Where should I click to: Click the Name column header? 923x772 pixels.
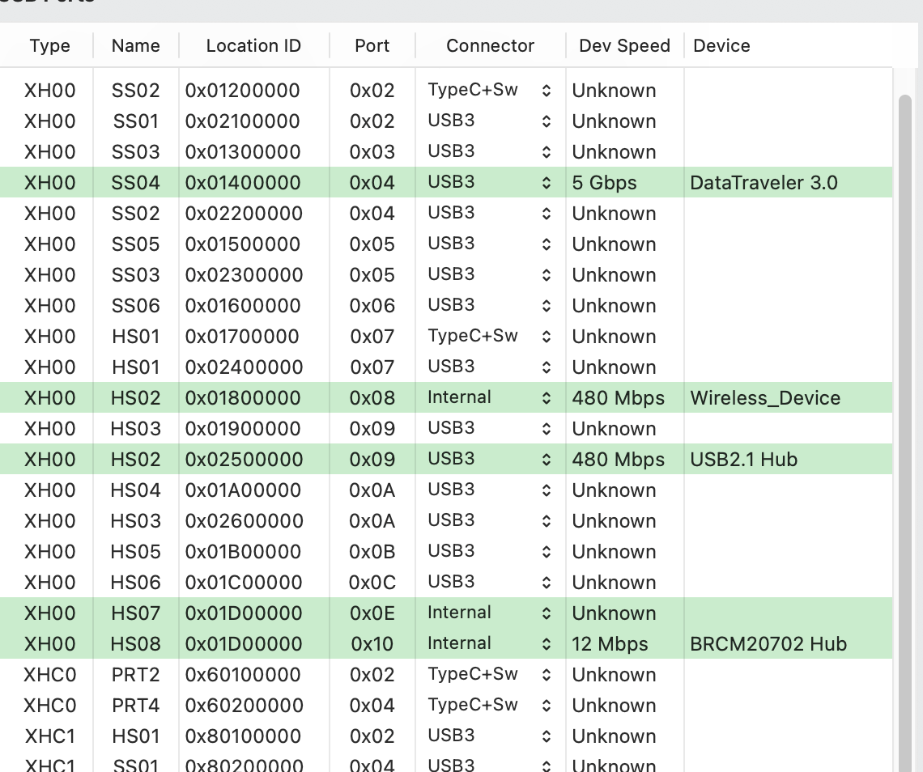tap(135, 46)
